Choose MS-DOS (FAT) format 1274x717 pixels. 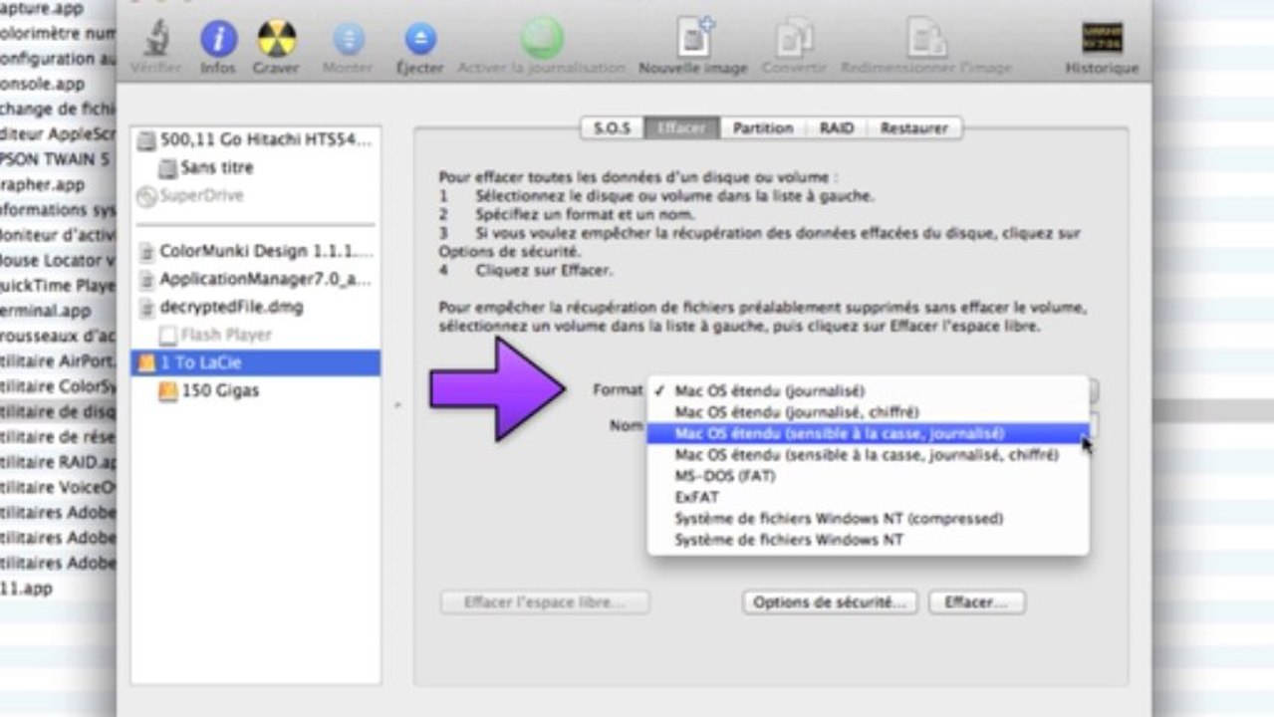click(x=868, y=475)
